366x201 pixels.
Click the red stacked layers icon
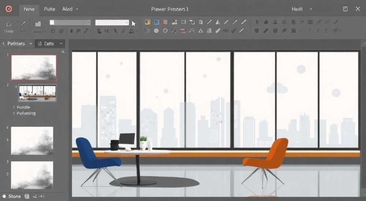click(x=183, y=31)
